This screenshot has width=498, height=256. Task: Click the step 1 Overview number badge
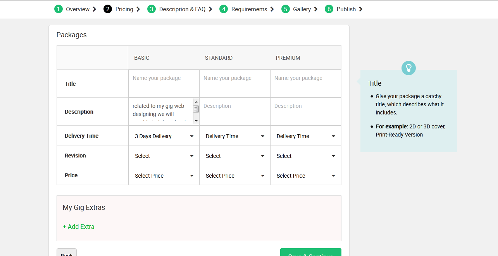pyautogui.click(x=59, y=9)
